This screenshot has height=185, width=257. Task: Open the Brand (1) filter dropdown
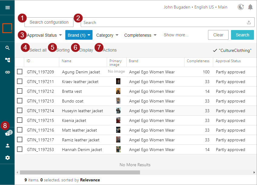coord(79,35)
